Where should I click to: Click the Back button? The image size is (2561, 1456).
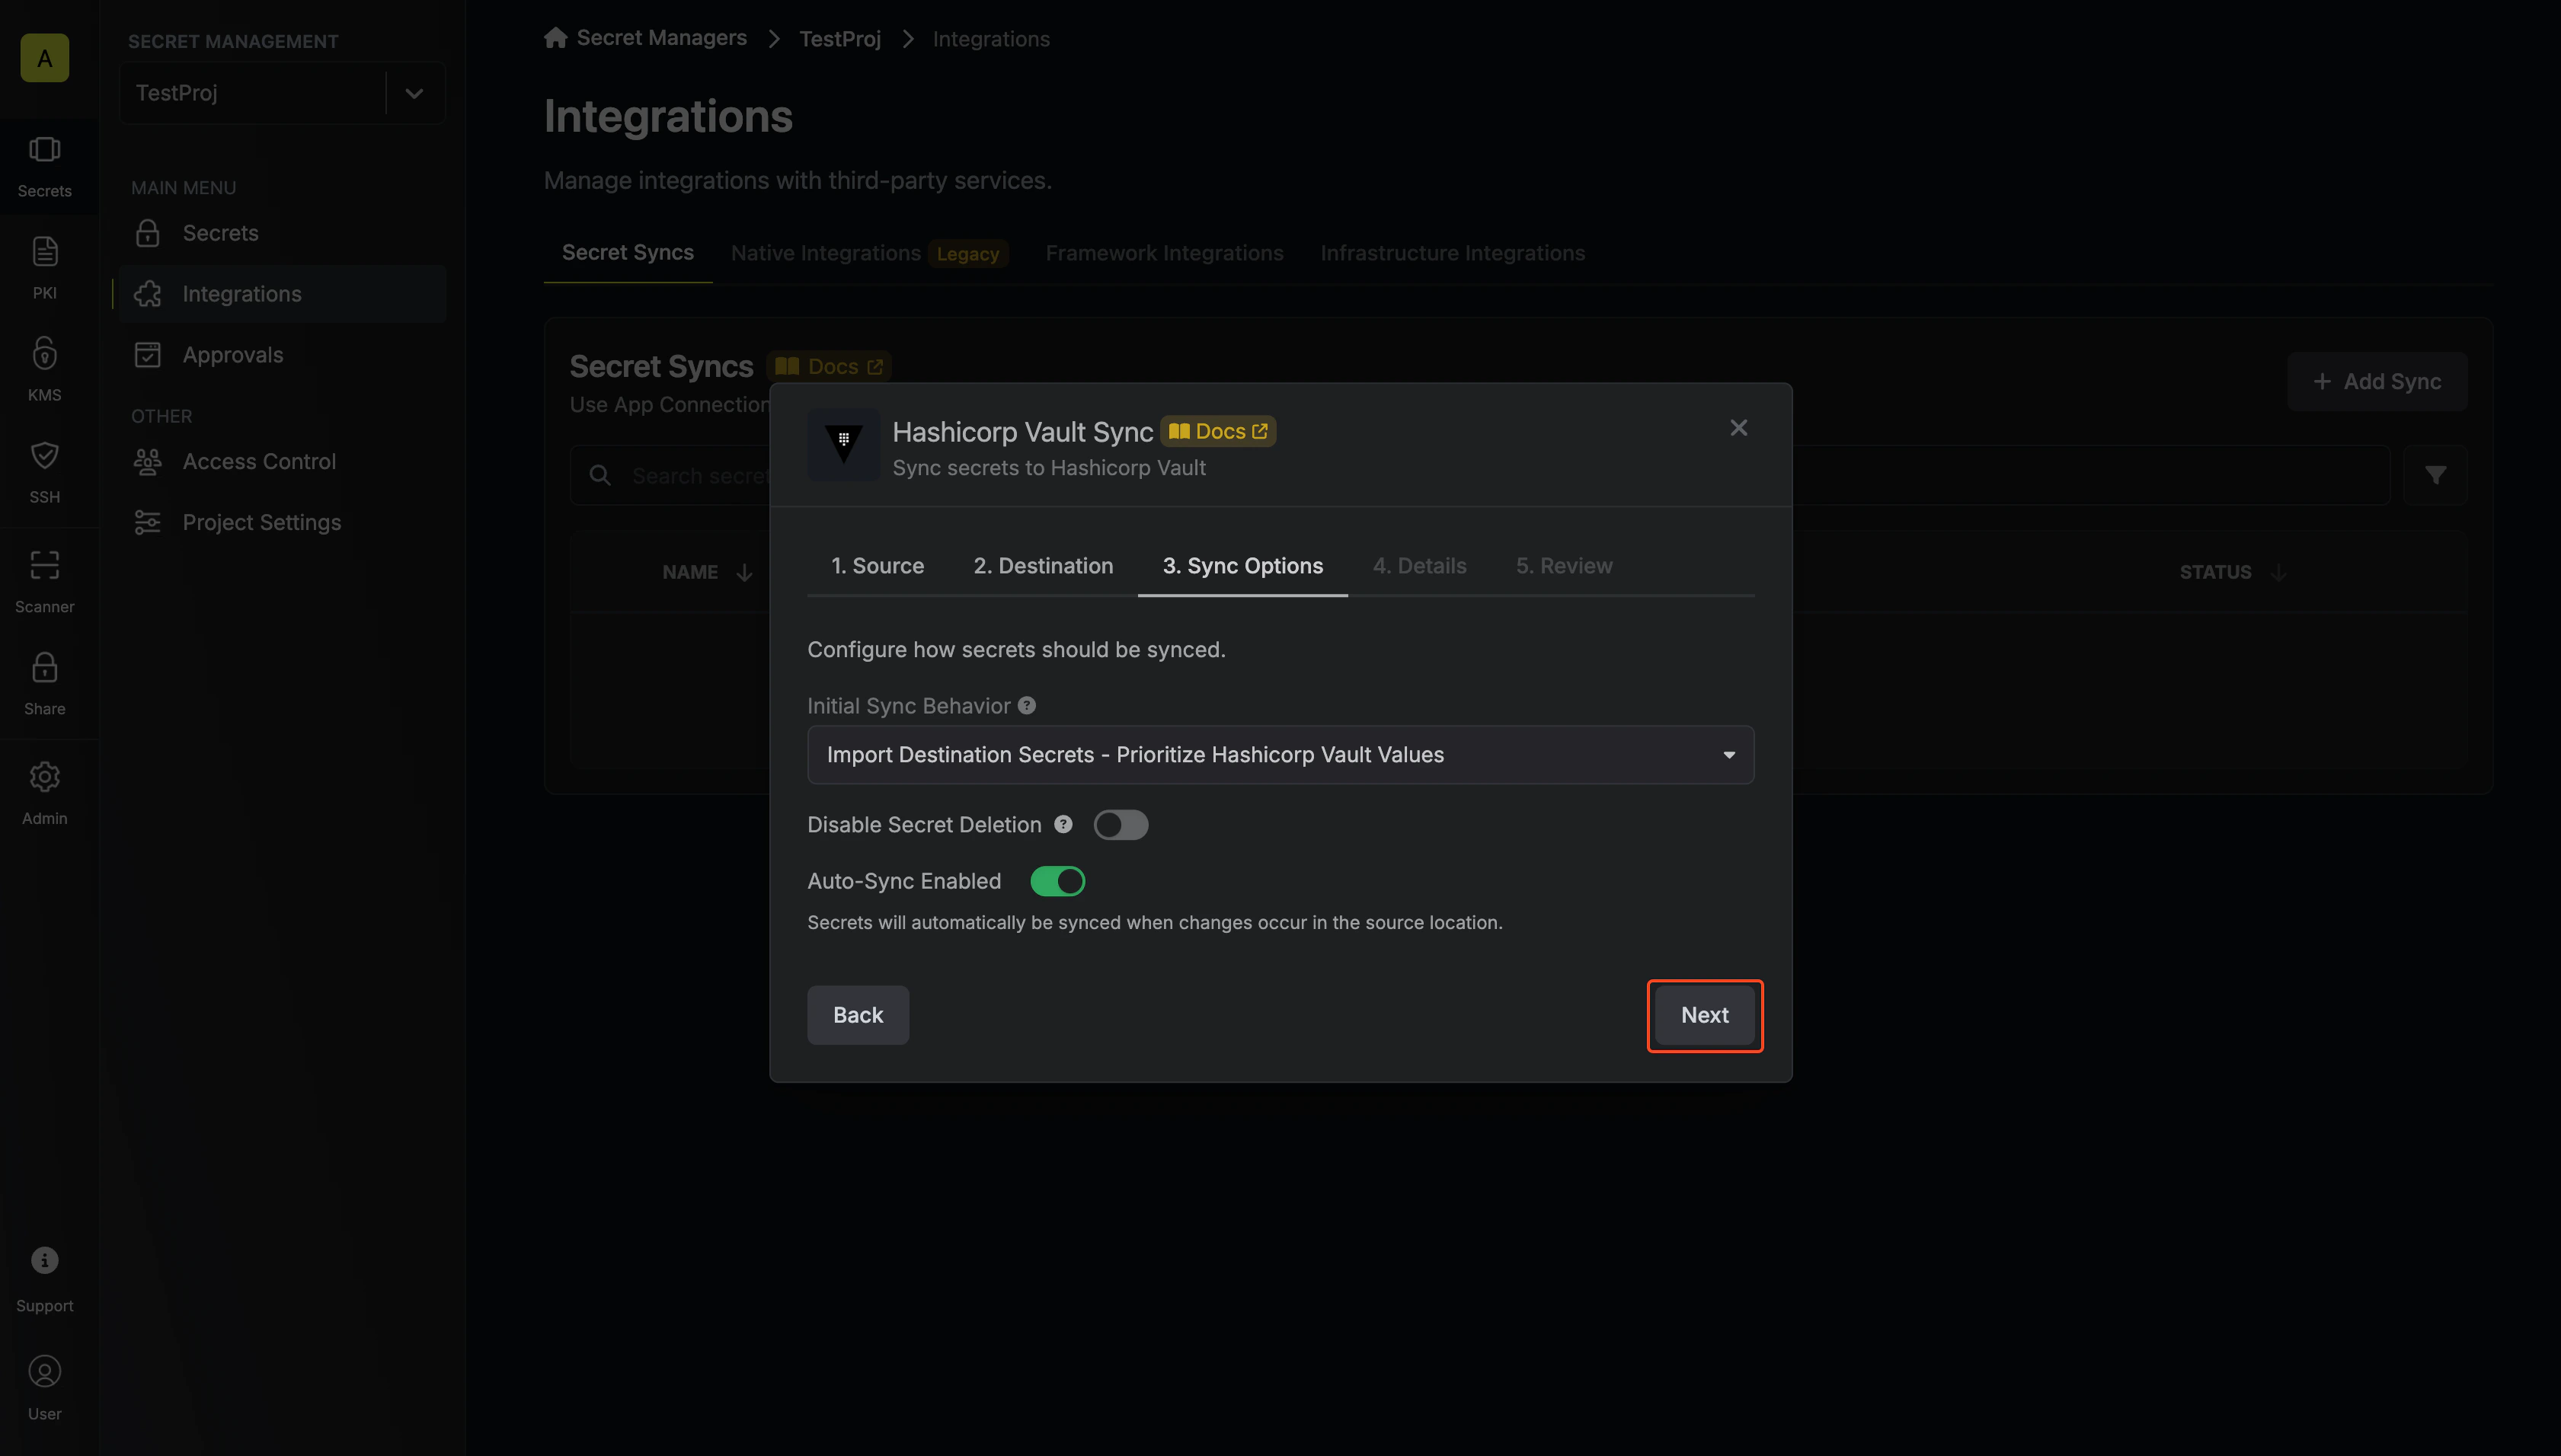[858, 1015]
